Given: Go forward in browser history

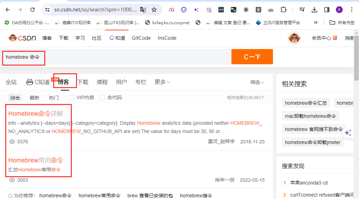Looking at the screenshot, I should [20, 10].
